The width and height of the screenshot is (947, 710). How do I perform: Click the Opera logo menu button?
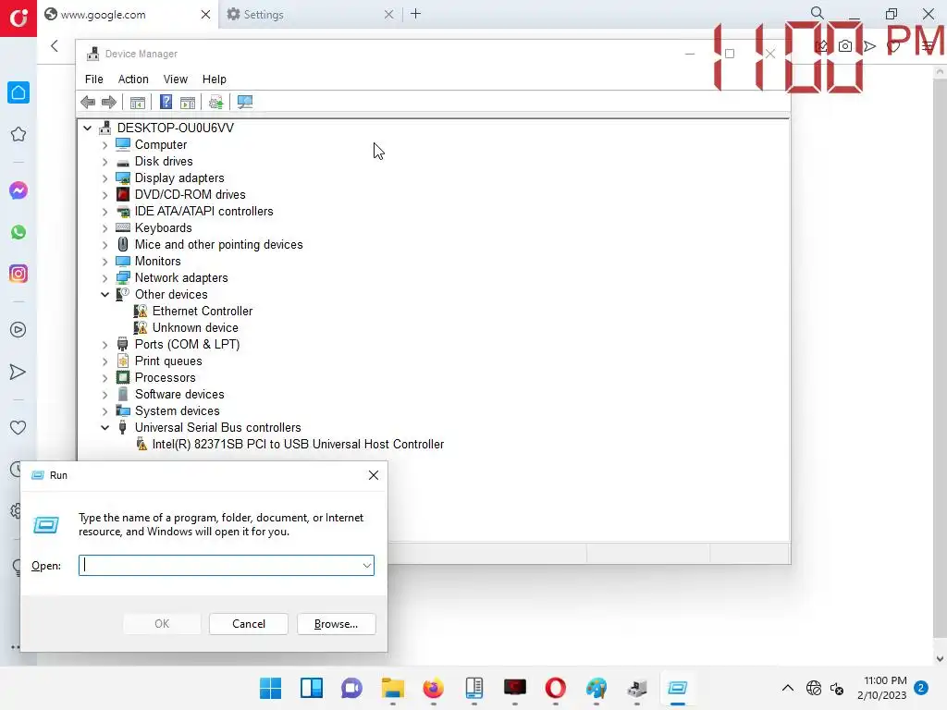click(x=18, y=18)
